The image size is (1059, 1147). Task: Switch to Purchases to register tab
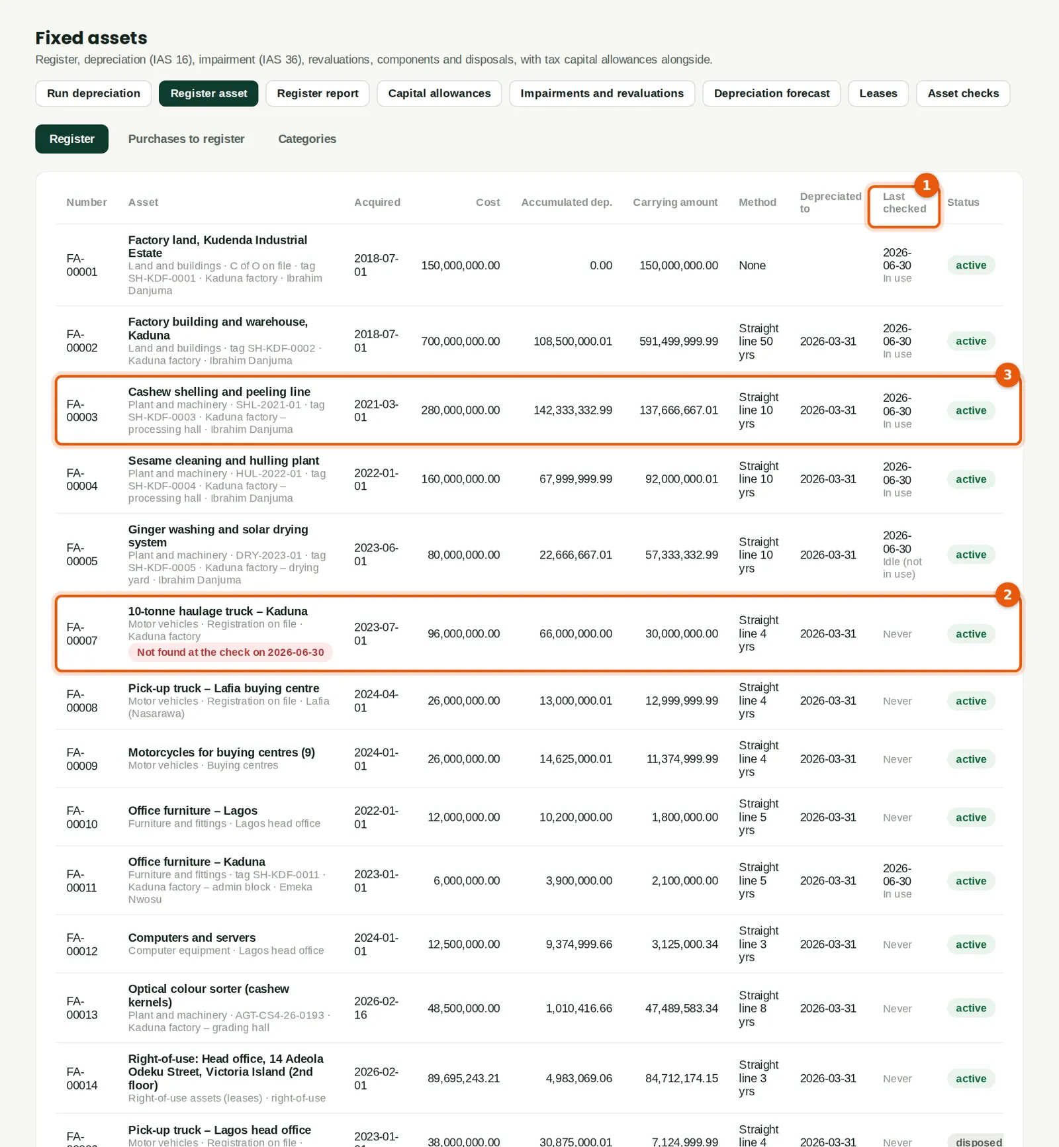click(x=187, y=139)
